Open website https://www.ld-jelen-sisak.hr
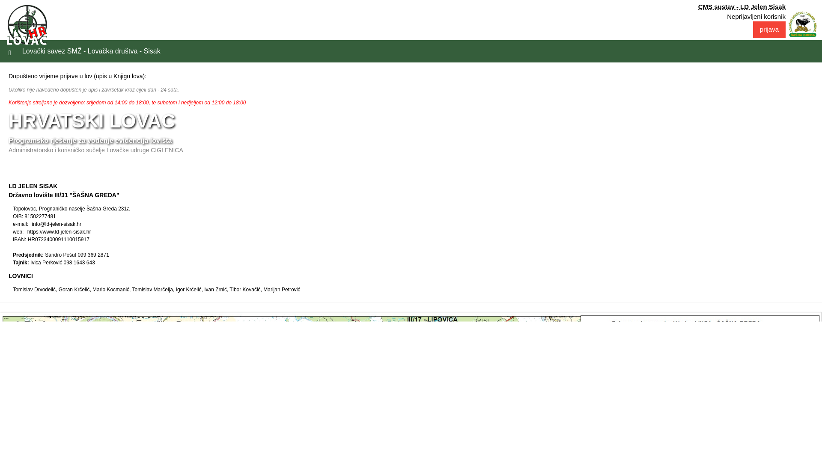This screenshot has height=462, width=822. click(59, 232)
